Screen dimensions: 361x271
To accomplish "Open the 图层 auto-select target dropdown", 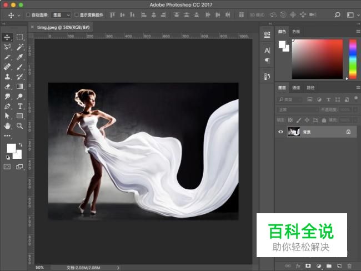I will point(61,15).
